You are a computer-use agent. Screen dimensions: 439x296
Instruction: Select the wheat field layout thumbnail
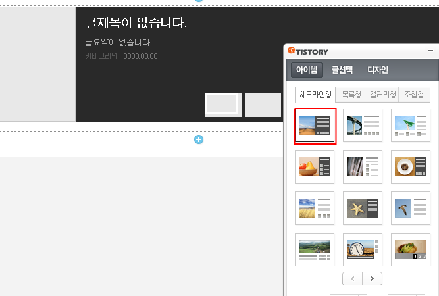315,208
